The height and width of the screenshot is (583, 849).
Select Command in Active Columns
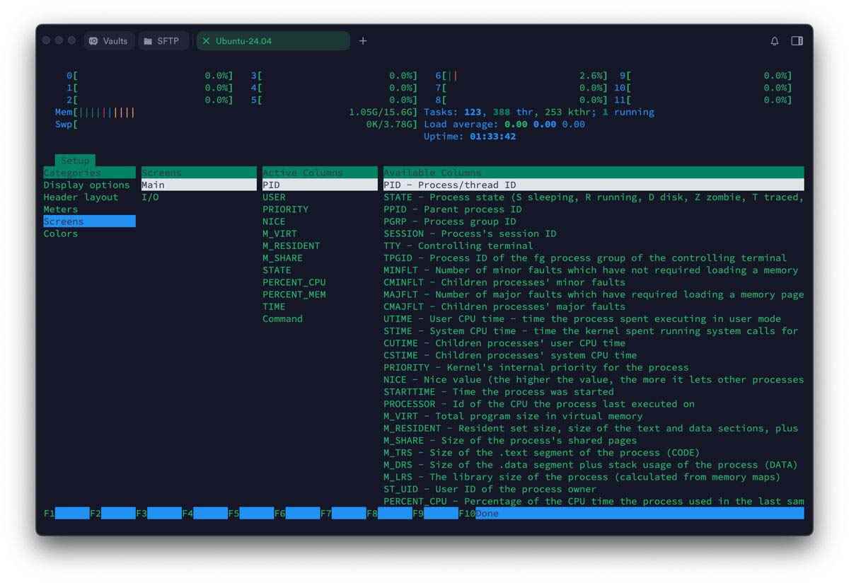[x=320, y=318]
